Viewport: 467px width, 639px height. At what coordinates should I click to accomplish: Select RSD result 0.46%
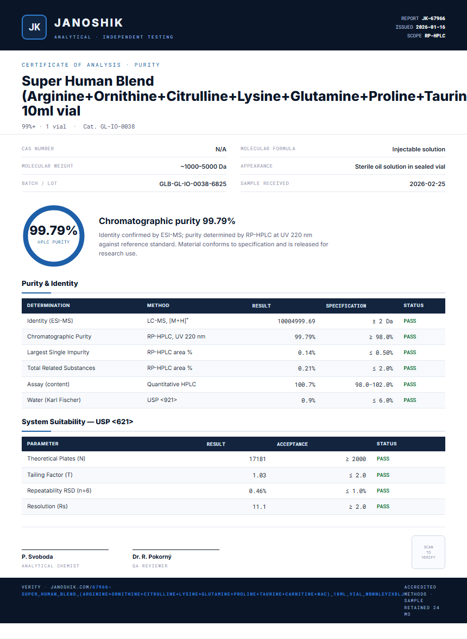click(x=257, y=491)
